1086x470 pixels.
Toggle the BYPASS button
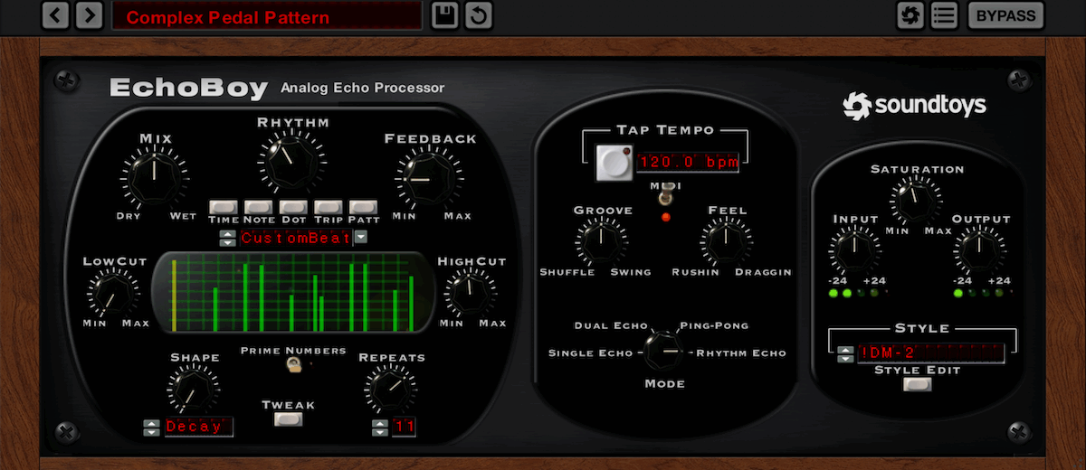click(1005, 15)
